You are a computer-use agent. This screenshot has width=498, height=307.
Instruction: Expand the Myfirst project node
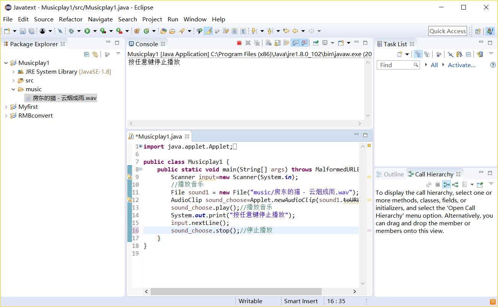(x=6, y=107)
